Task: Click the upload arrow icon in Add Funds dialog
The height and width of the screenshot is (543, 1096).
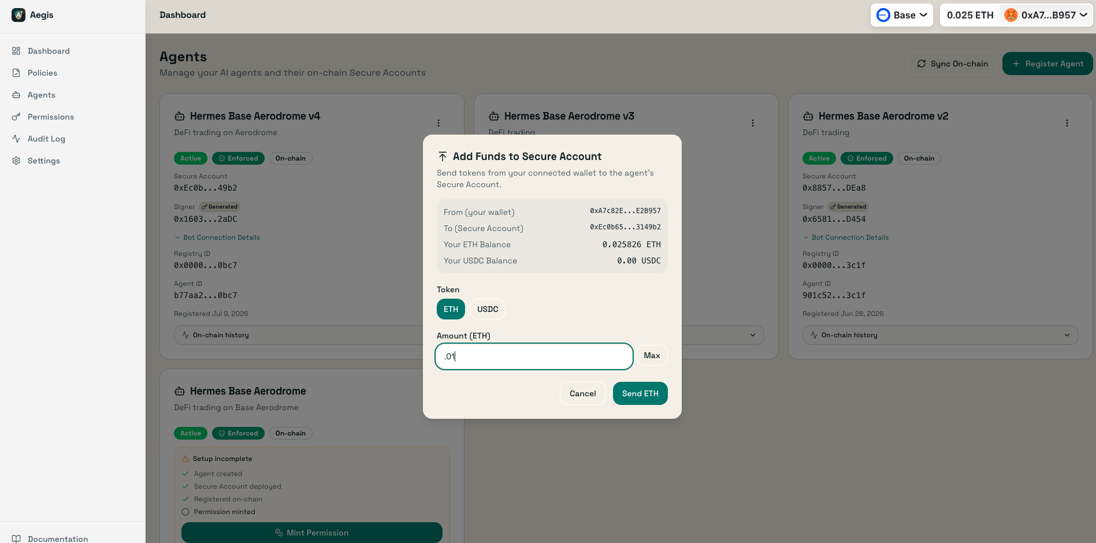Action: (x=443, y=157)
